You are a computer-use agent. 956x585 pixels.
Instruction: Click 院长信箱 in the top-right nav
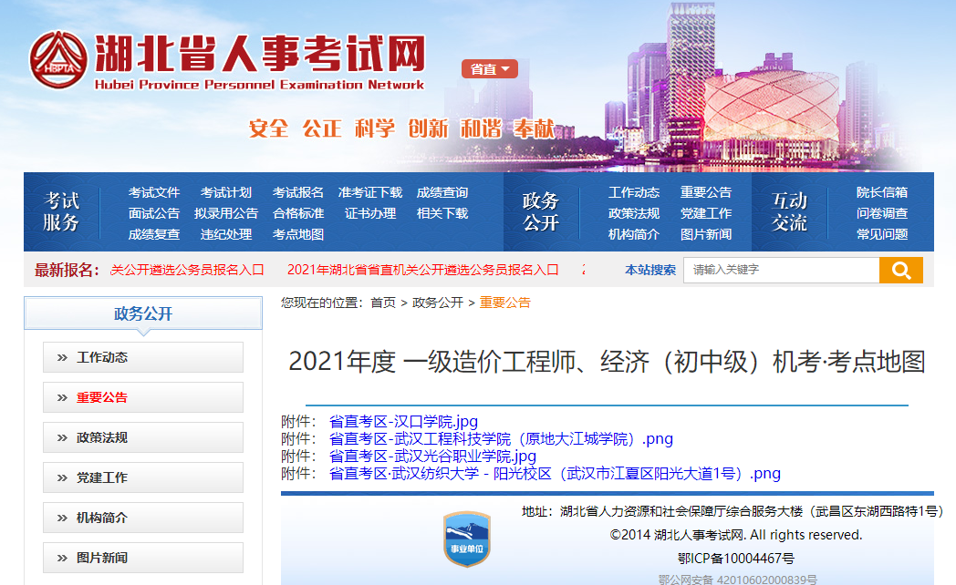point(881,192)
